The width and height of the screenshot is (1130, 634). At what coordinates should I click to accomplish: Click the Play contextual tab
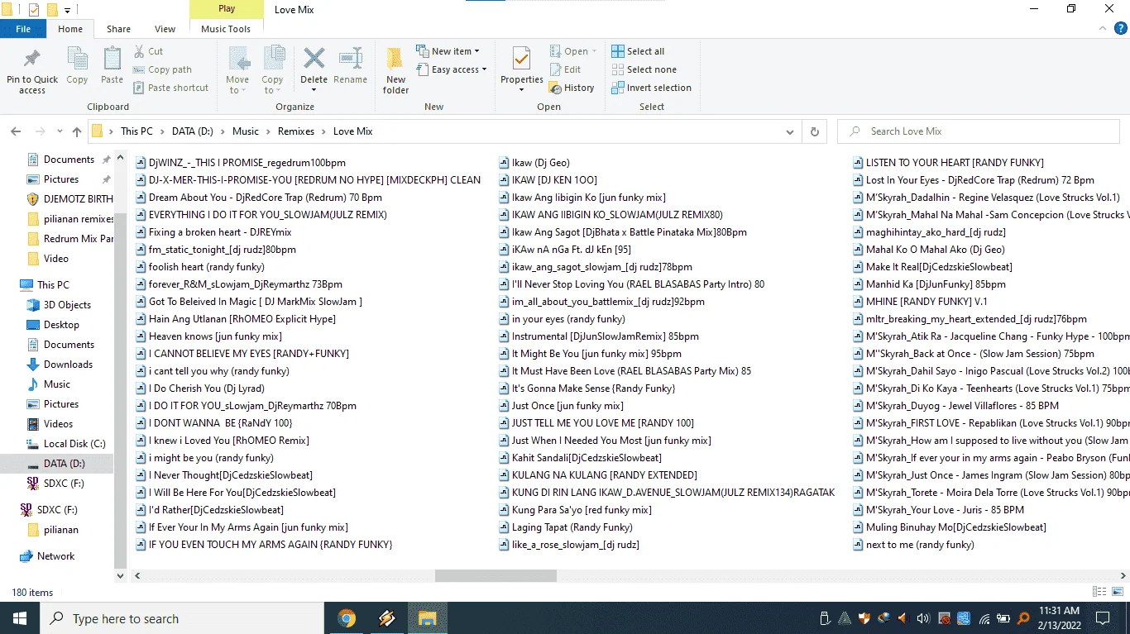tap(227, 9)
